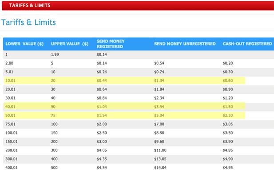Select highlighted cash-out fee $1.50
The height and width of the screenshot is (170, 274).
[228, 107]
